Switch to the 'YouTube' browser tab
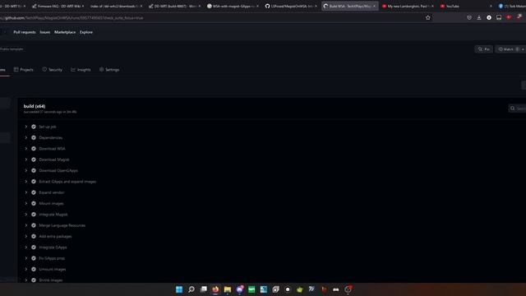The height and width of the screenshot is (296, 526). (x=466, y=6)
